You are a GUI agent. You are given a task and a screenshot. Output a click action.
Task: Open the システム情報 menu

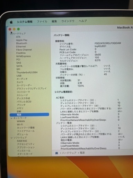(x=25, y=22)
